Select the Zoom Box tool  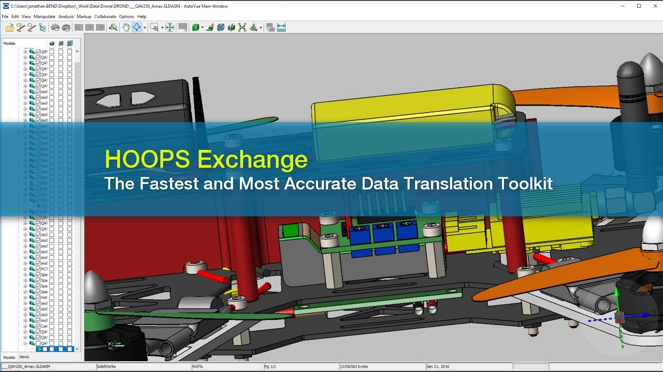point(155,27)
